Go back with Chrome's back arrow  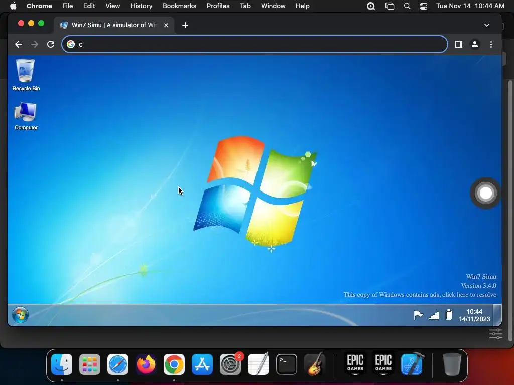coord(19,44)
